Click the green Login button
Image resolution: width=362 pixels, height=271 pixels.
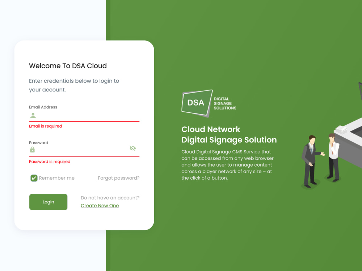tap(48, 202)
